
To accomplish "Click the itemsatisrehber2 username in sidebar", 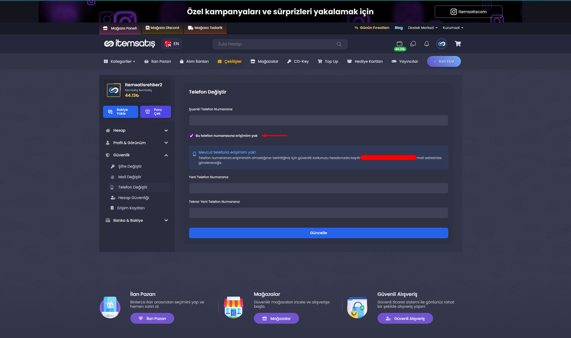I will pyautogui.click(x=143, y=85).
